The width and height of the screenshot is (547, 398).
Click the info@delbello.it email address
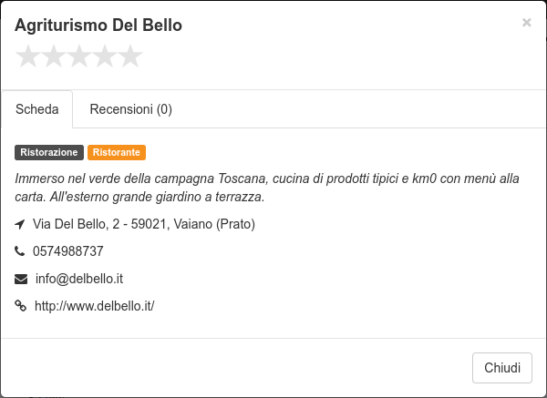click(x=79, y=279)
